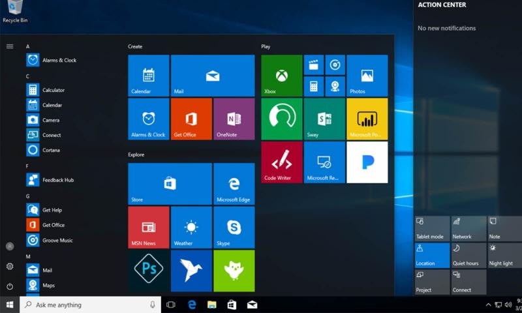This screenshot has height=313, width=522.
Task: Launch the Code Writer tile
Action: coord(281,162)
